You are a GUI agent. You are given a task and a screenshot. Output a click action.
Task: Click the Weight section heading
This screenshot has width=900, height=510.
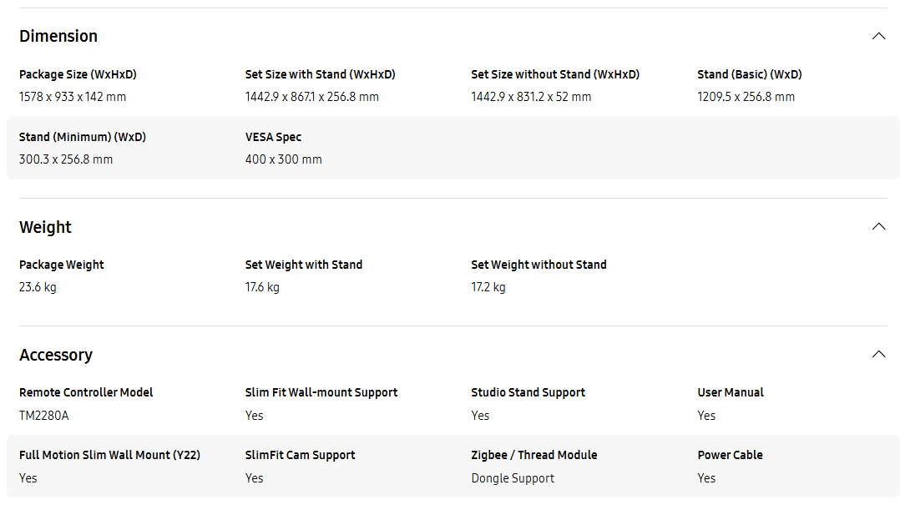(45, 227)
